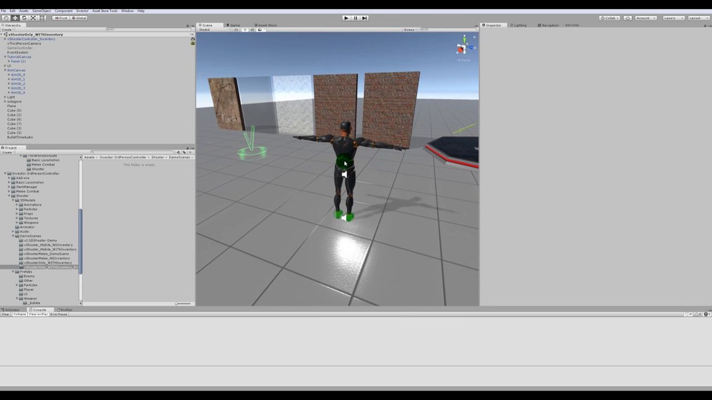
Task: Click the Hierarchy panel lock icon
Action: coord(187,26)
